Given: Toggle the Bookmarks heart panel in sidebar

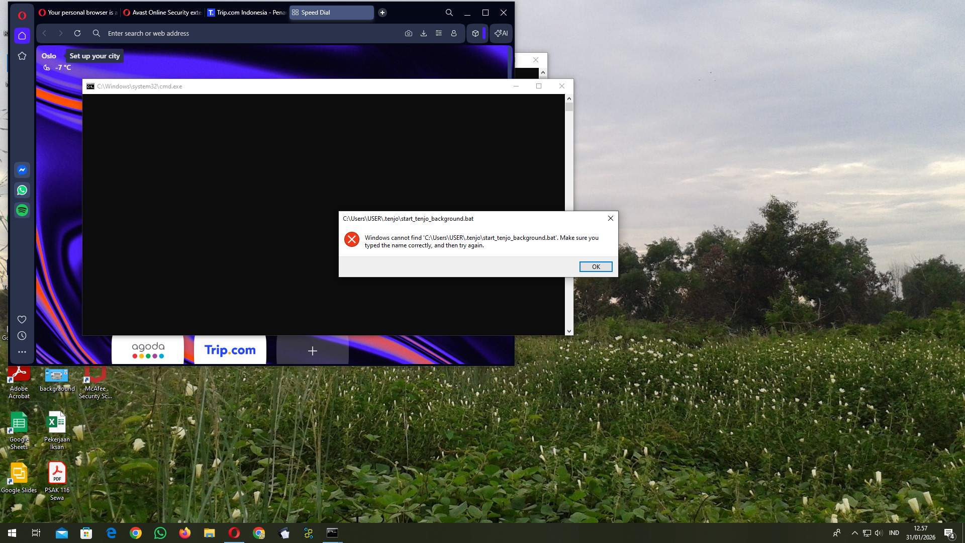Looking at the screenshot, I should click(x=22, y=319).
